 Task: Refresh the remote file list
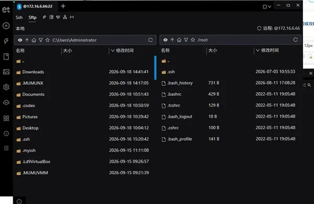tap(296, 40)
